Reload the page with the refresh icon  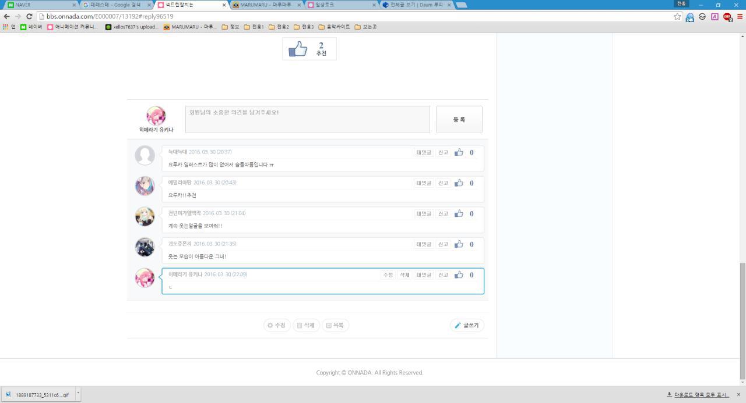29,16
